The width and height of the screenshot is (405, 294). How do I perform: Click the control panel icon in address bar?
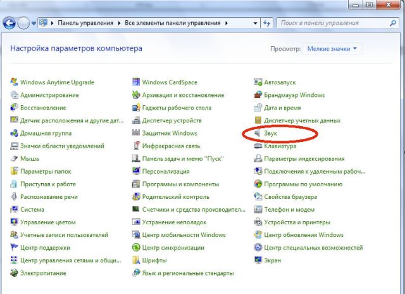44,23
